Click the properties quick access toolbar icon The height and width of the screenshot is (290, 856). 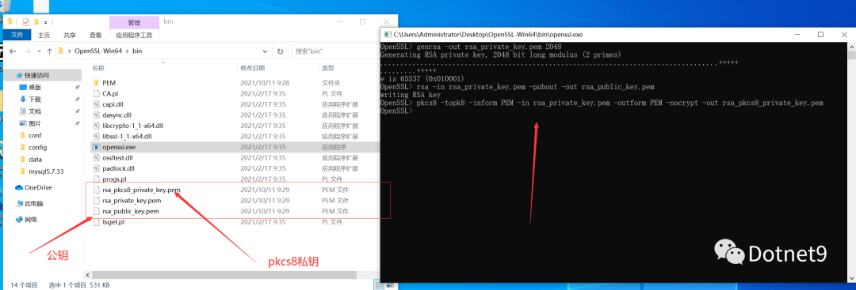(x=25, y=22)
